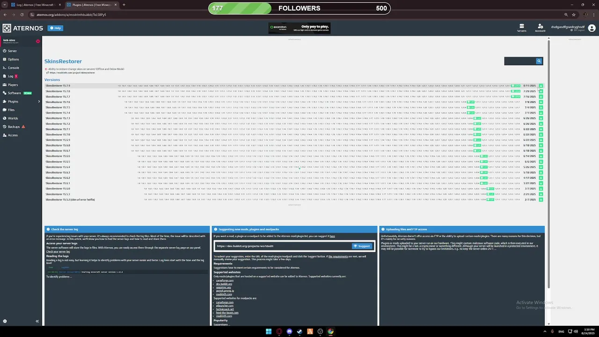This screenshot has height=337, width=599.
Task: Open the browser zoom magnifier icon
Action: [566, 15]
